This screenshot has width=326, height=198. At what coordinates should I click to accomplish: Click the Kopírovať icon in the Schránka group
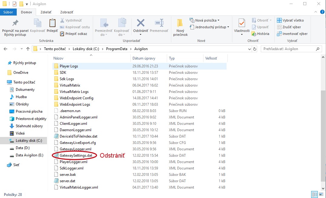coord(37,23)
